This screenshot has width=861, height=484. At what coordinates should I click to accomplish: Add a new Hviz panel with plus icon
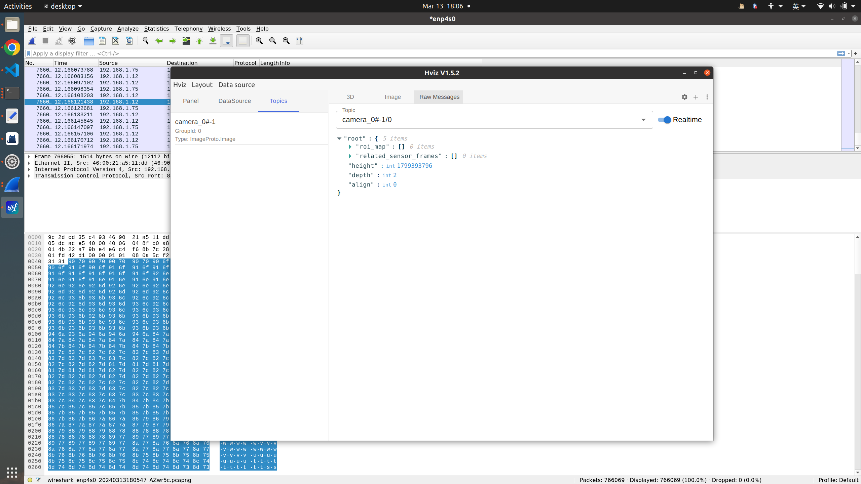pos(696,97)
